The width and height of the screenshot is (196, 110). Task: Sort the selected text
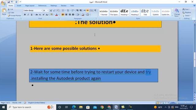click(92, 10)
